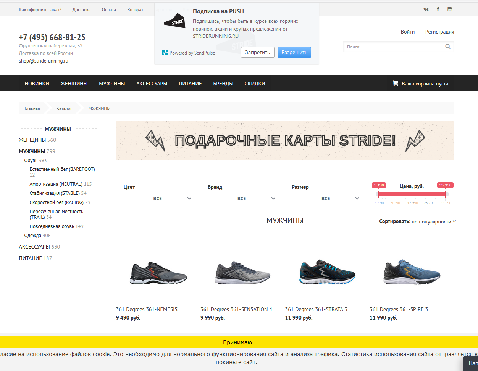Image resolution: width=478 pixels, height=371 pixels.
Task: Click '361 Degrees 361-SPIRE 3' product title
Action: tap(399, 309)
